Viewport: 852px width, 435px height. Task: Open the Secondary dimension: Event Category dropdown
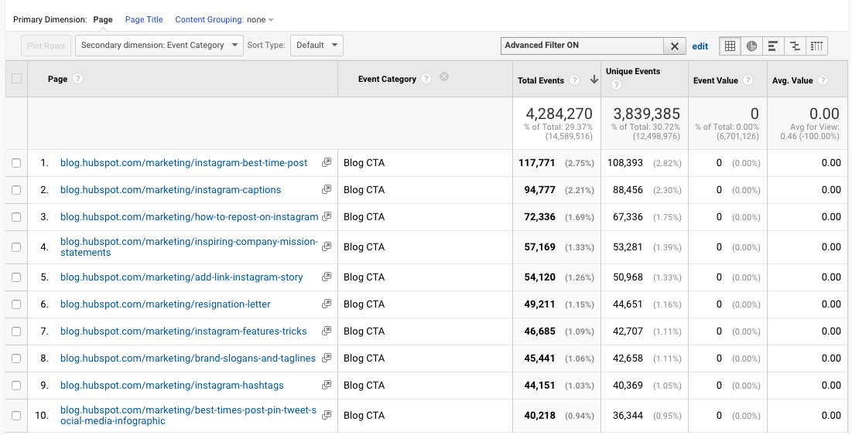159,46
